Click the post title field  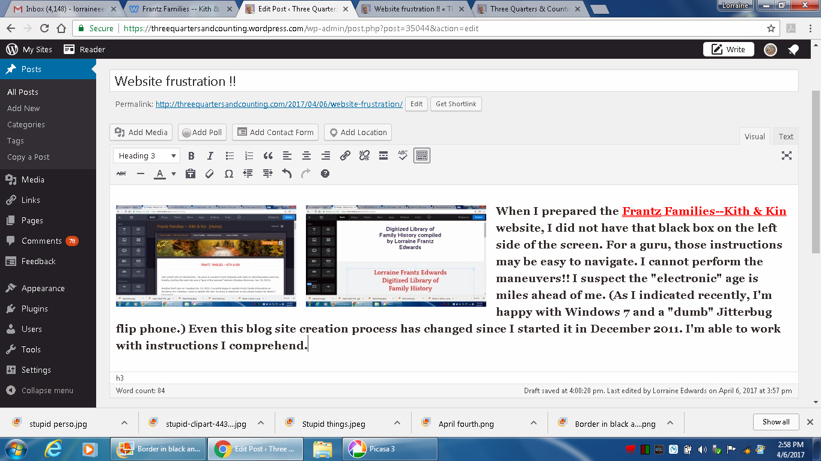click(454, 81)
